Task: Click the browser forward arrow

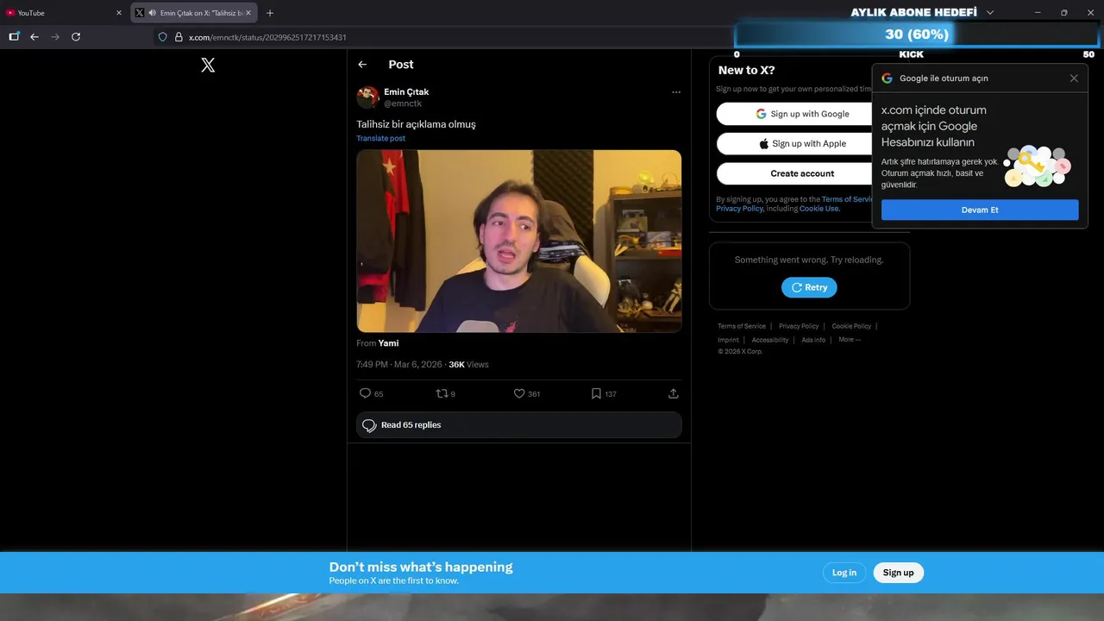Action: pos(55,37)
